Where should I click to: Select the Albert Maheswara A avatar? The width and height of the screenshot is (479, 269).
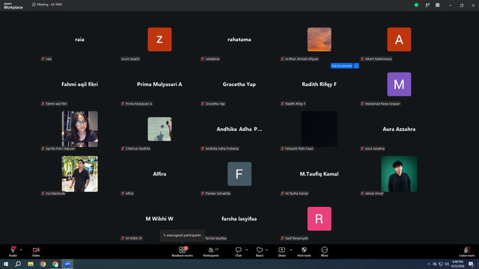pyautogui.click(x=399, y=40)
